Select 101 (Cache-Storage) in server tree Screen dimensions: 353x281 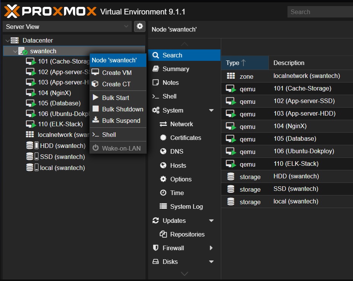64,61
